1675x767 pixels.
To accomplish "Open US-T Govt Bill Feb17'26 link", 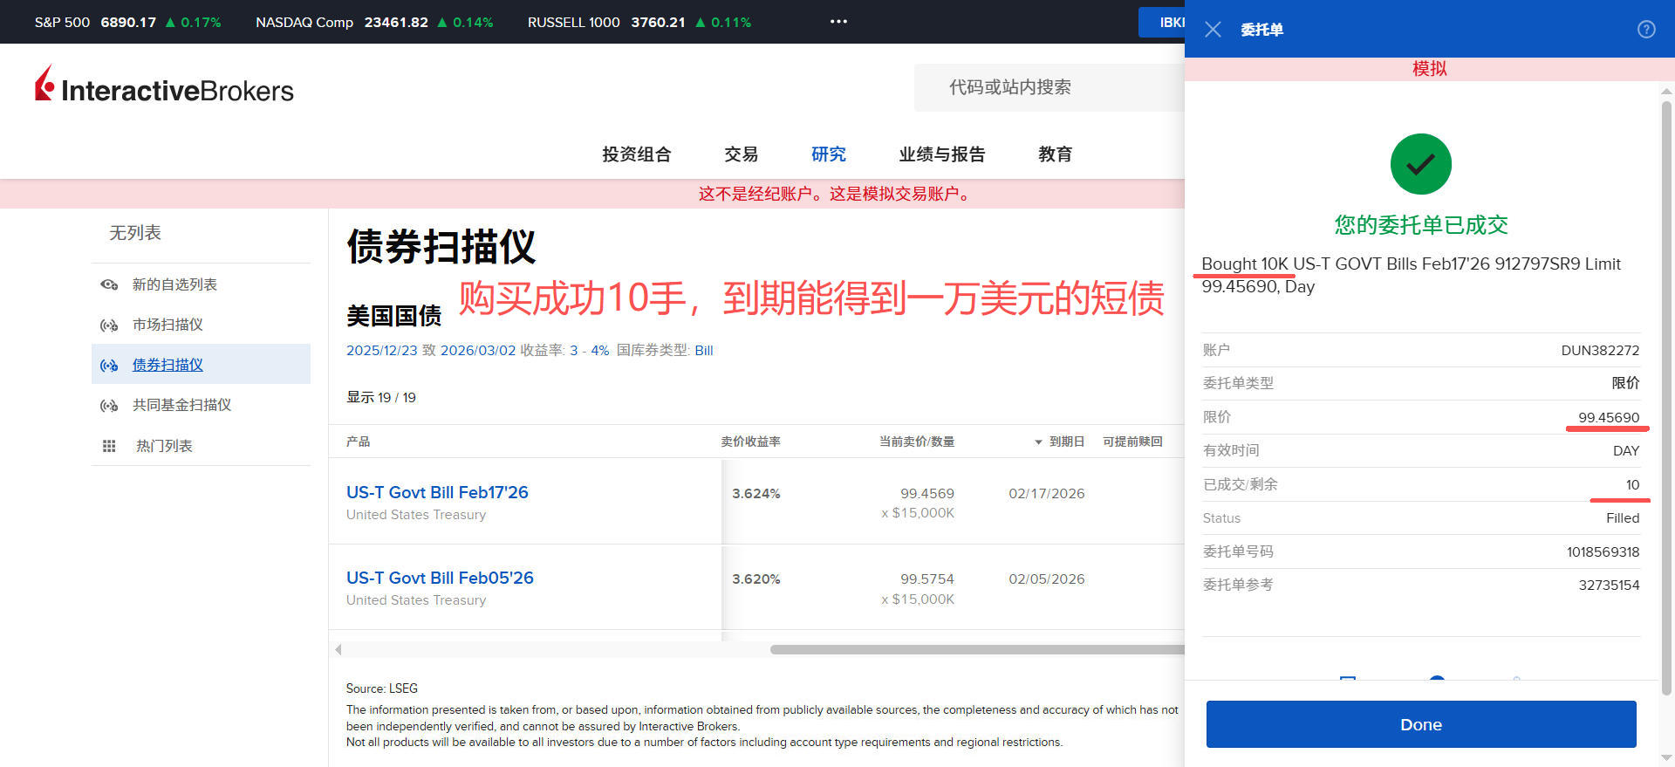I will tap(437, 492).
